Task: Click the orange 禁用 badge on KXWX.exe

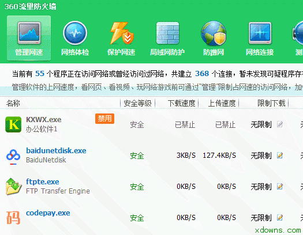Action: (104, 119)
